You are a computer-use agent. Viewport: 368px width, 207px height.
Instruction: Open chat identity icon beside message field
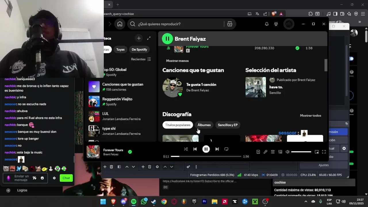(8, 178)
